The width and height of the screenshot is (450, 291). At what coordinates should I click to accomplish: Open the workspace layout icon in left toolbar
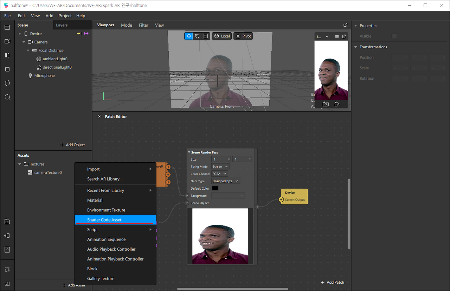pyautogui.click(x=7, y=27)
